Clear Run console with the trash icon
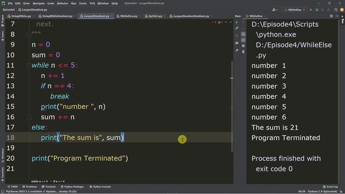 pyautogui.click(x=243, y=52)
